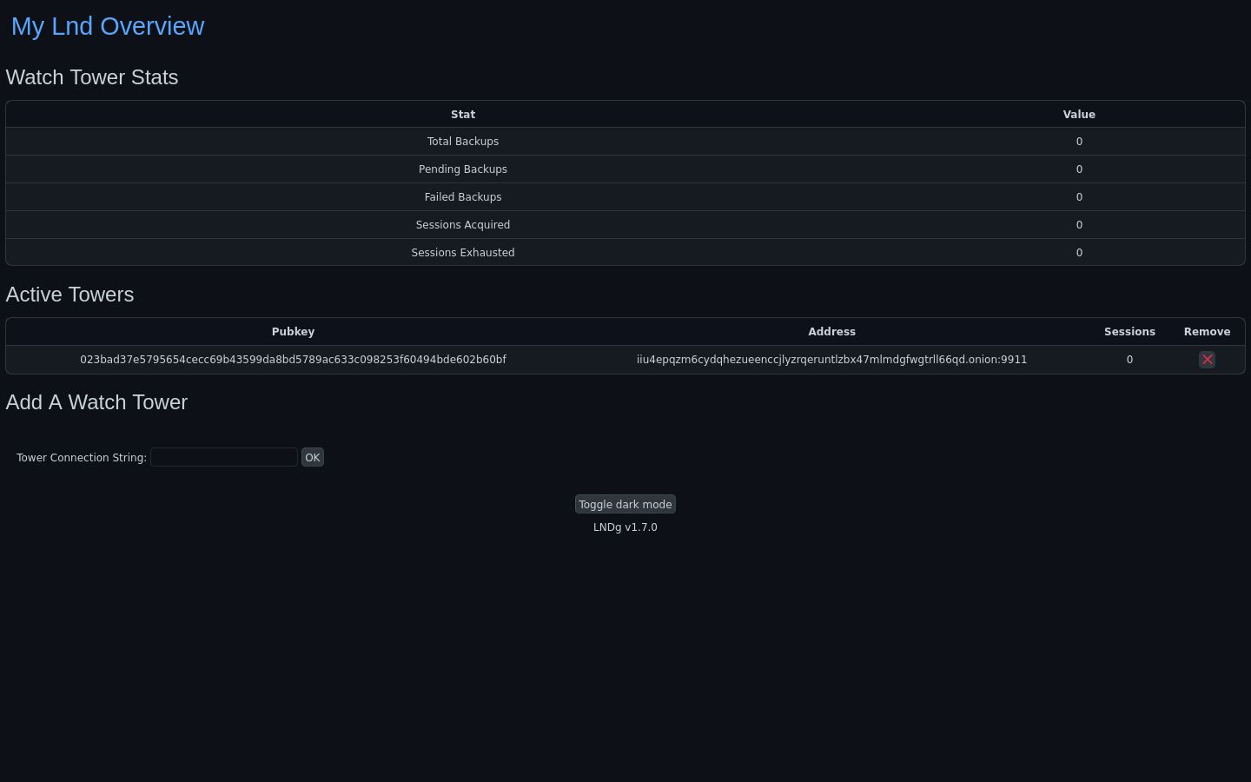
Task: Click the Sessions Acquired value 0
Action: (1079, 225)
